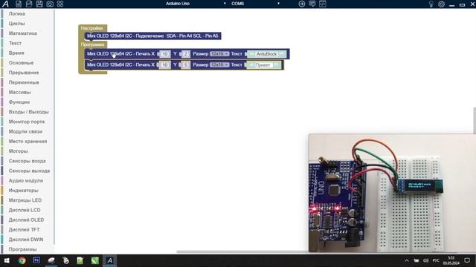The image size is (476, 267).
Task: Open the Массивы category
Action: [x=20, y=92]
